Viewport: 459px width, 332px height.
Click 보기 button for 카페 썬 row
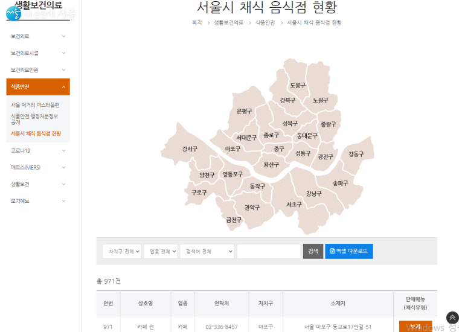pos(415,327)
